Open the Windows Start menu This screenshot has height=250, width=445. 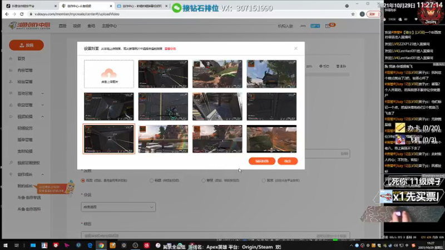(6, 246)
